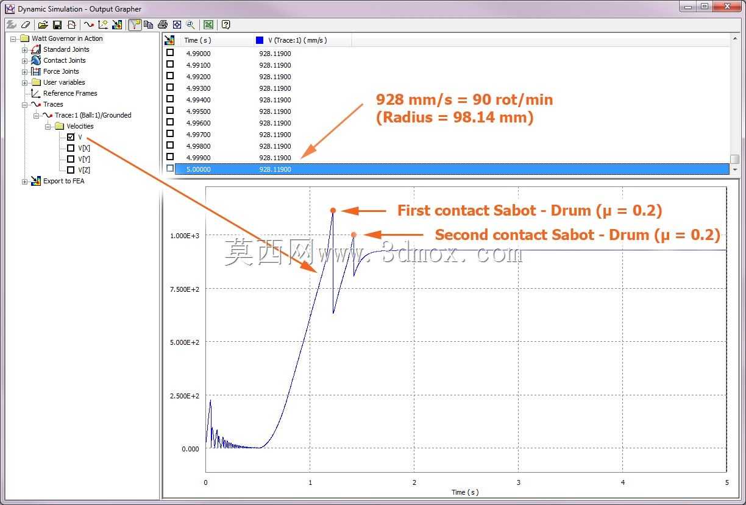This screenshot has height=505, width=746.
Task: Select the Export to FEA tree item
Action: [x=63, y=181]
